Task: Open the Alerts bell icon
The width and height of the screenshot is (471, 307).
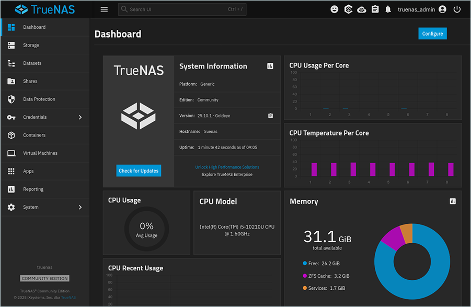Action: [388, 9]
